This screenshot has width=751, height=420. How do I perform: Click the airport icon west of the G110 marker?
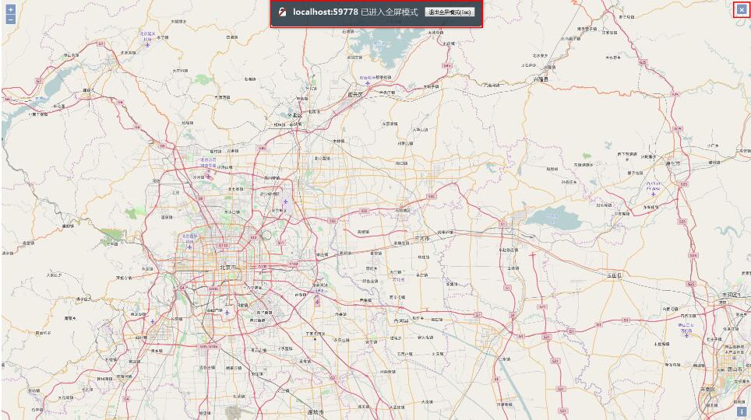189,247
